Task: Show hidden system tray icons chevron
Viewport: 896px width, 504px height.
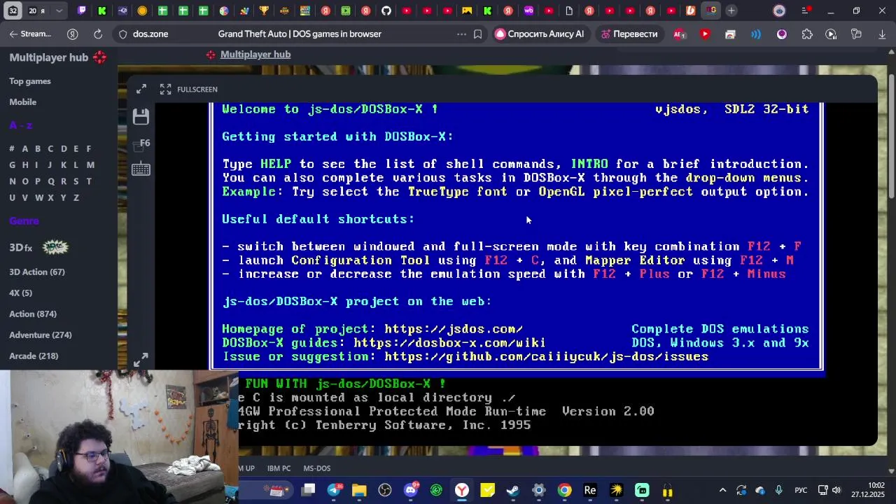Action: pos(722,490)
